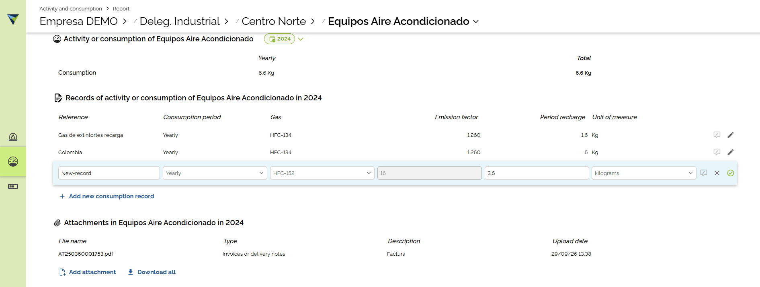Select the activity gauge sidebar icon
The image size is (760, 287).
pyautogui.click(x=13, y=161)
